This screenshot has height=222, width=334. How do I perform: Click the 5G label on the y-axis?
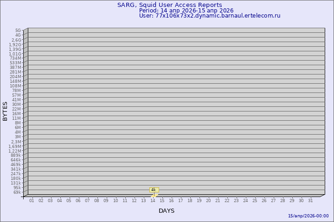(18, 31)
